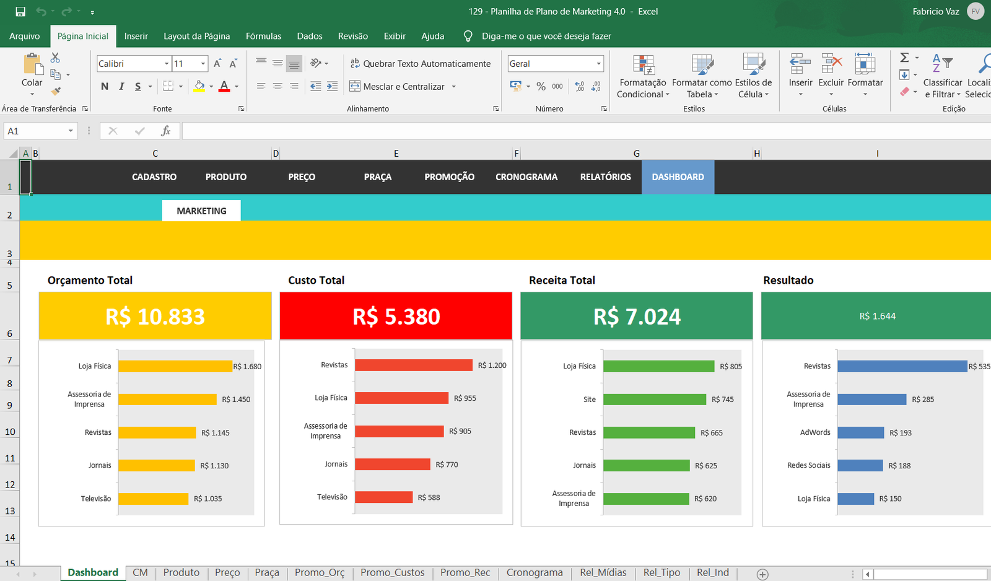
Task: Toggle underline S formatting
Action: click(138, 87)
